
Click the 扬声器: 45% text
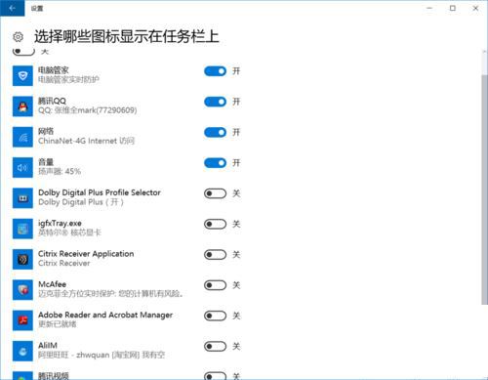click(x=60, y=171)
